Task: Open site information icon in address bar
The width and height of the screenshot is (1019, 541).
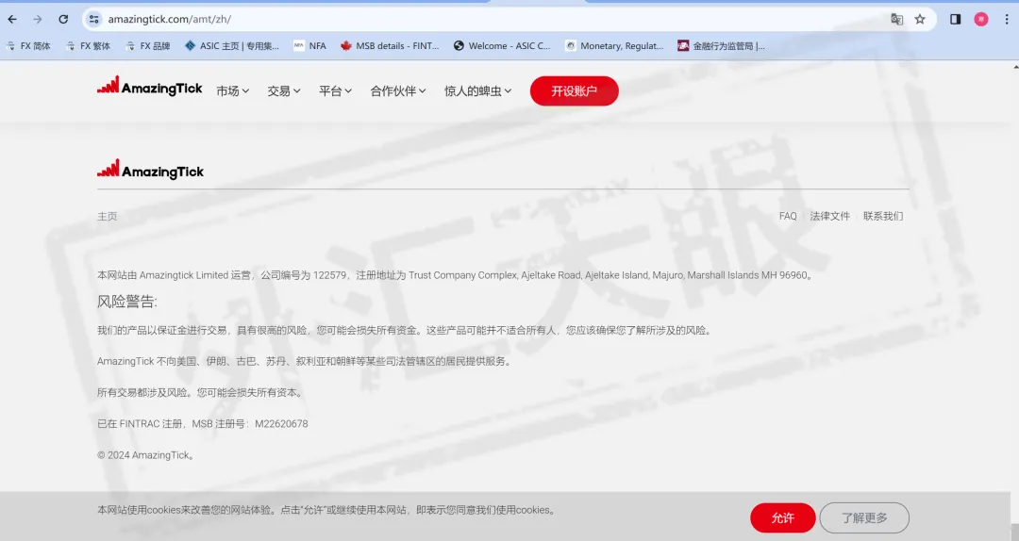Action: pos(94,20)
